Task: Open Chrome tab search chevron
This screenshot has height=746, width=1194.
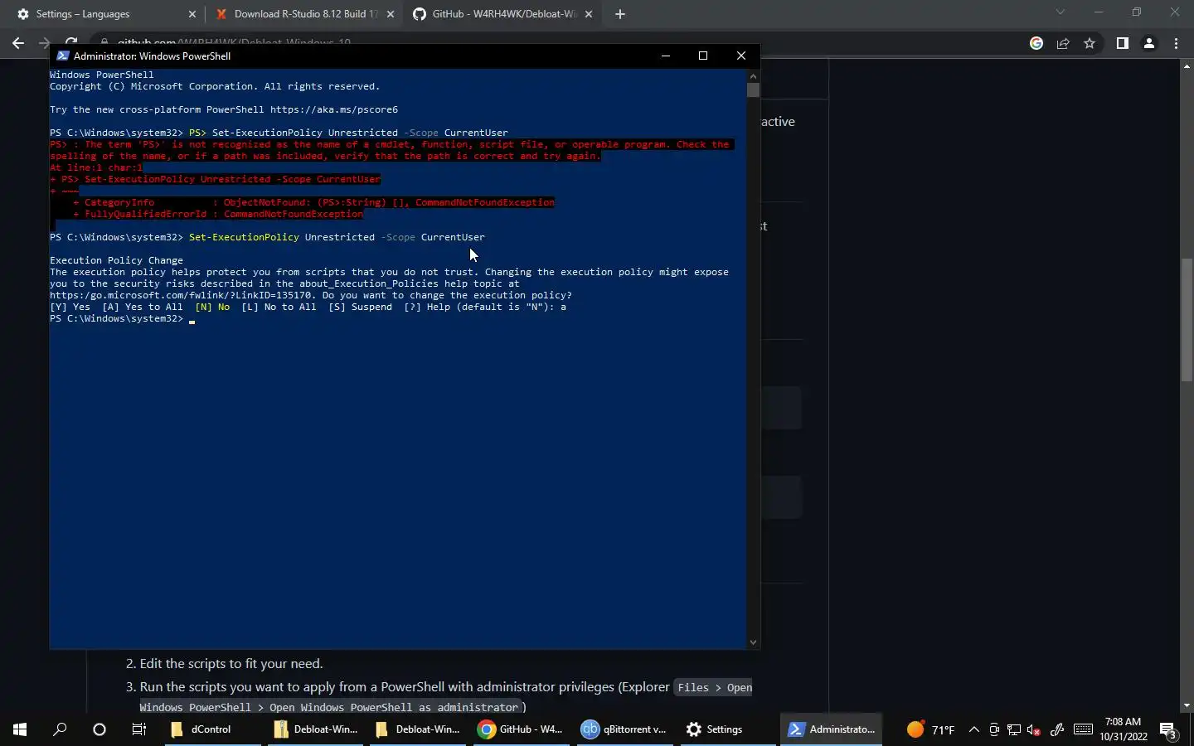Action: [x=1060, y=12]
